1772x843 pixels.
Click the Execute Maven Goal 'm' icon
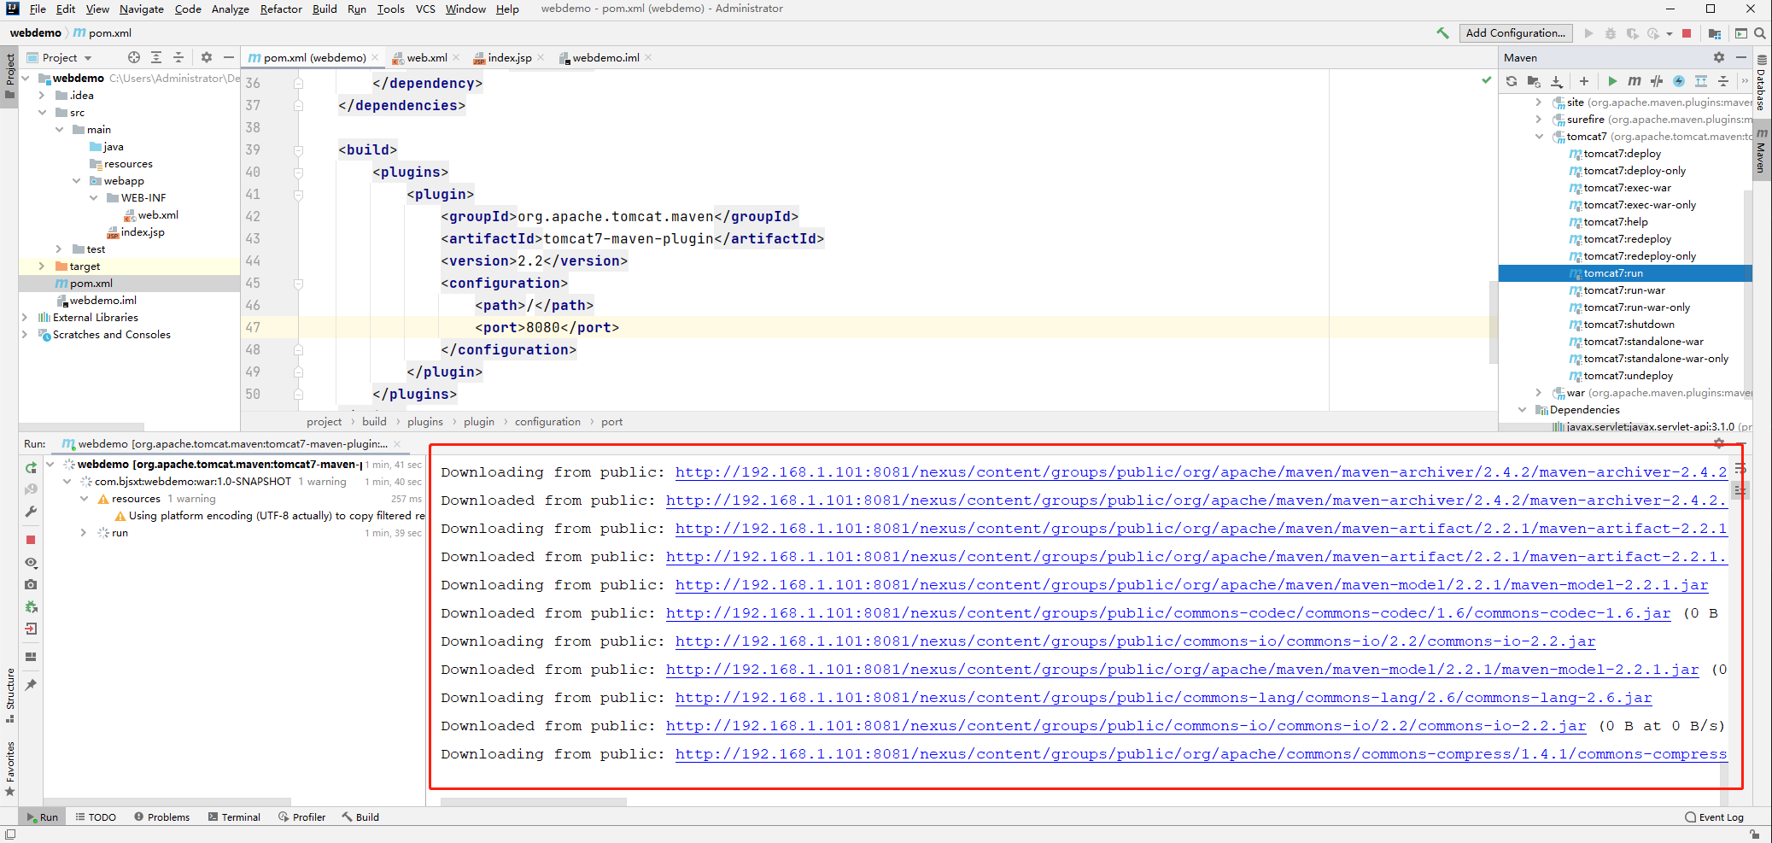[x=1634, y=81]
